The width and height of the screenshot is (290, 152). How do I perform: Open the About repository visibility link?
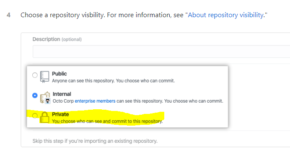(x=226, y=15)
